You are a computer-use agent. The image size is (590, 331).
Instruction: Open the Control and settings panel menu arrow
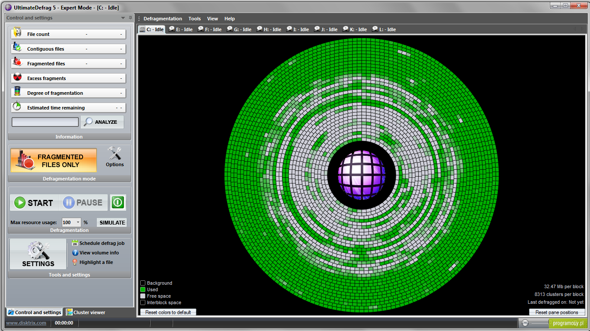[x=123, y=18]
